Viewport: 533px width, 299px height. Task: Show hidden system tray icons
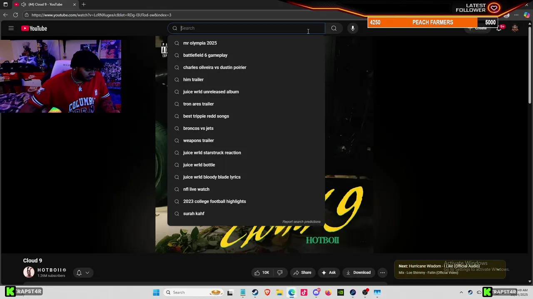[x=461, y=292]
